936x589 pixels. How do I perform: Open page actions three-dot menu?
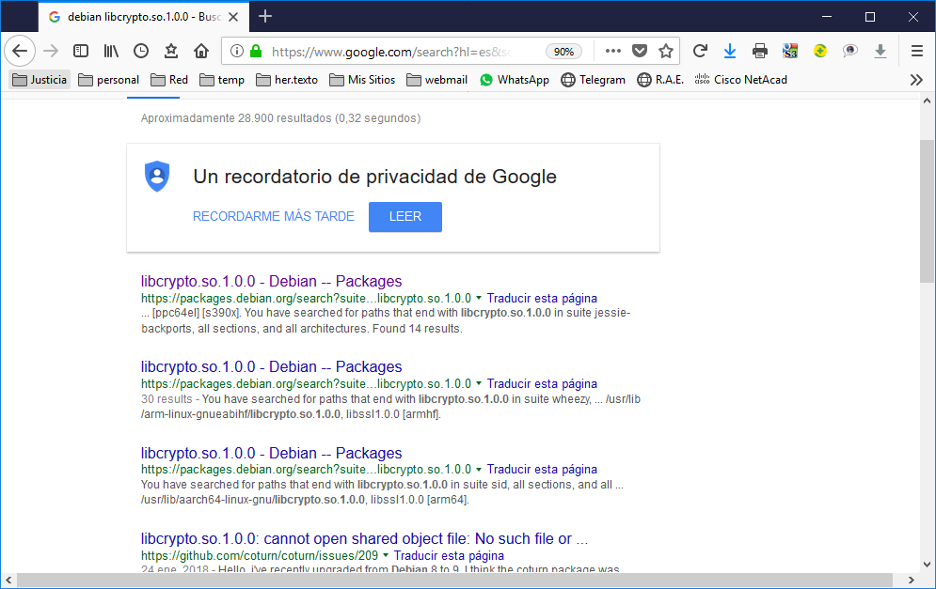pyautogui.click(x=613, y=52)
